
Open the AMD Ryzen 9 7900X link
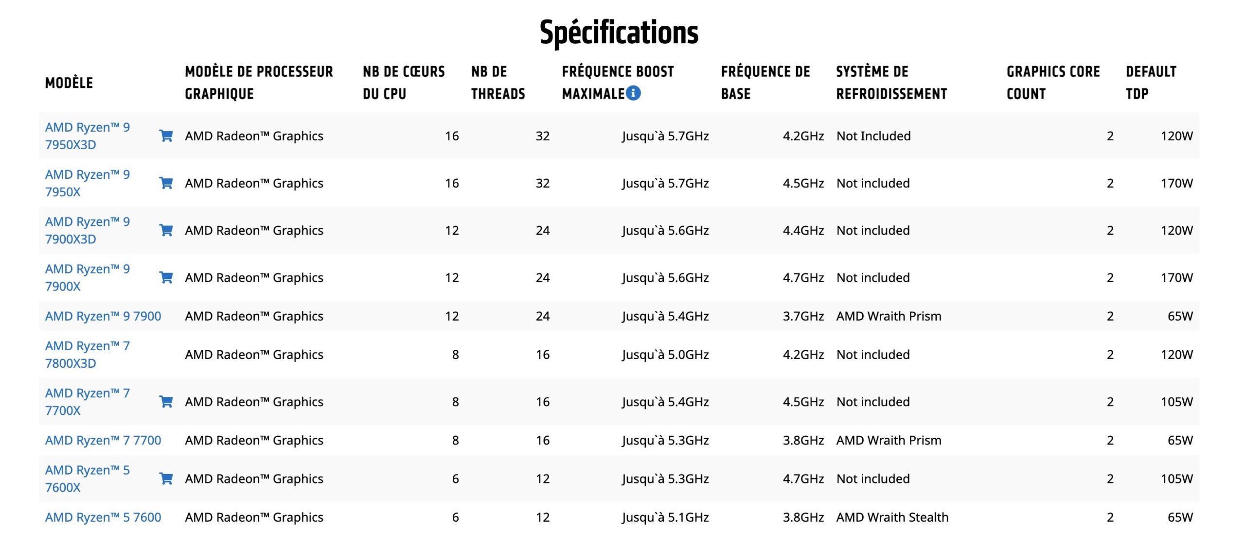[88, 277]
